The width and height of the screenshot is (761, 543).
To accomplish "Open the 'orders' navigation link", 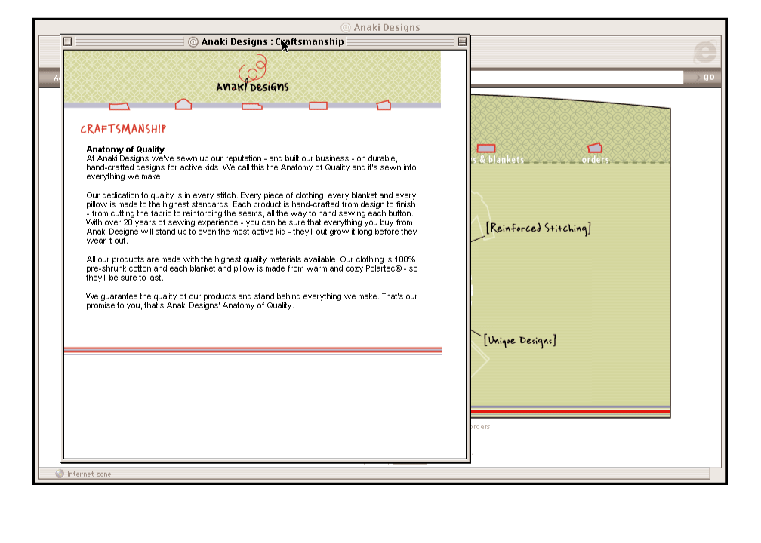I will 596,160.
